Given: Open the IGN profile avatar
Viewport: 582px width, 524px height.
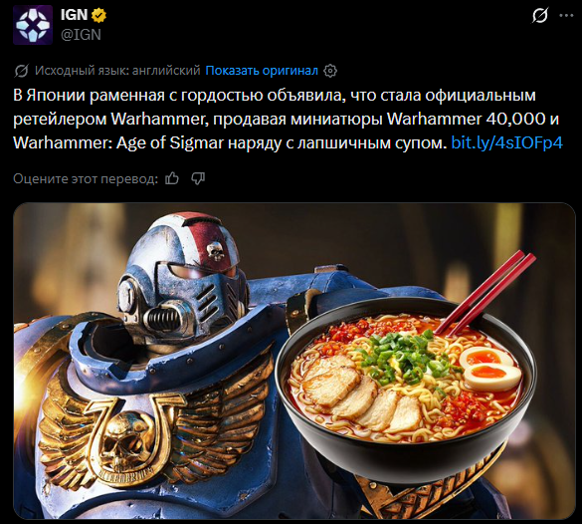Looking at the screenshot, I should click(33, 25).
